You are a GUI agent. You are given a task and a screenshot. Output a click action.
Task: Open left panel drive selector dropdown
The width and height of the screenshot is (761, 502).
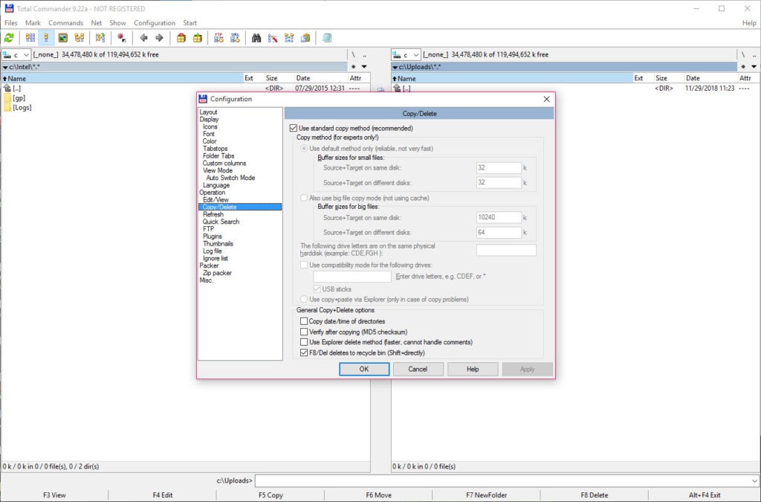pos(16,54)
